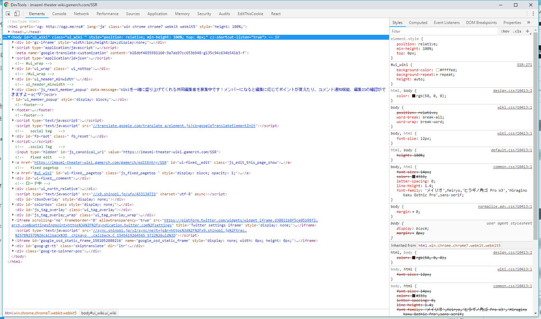Screen dimensions: 541x319
Task: Expand the ui_header_minwidth div node
Action: [13, 79]
